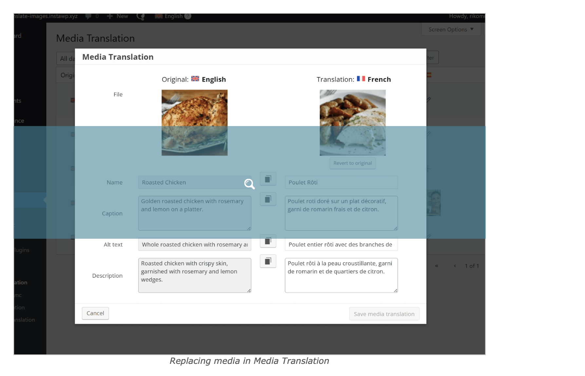Select the French translation image thumbnail
585x376 pixels.
[352, 123]
